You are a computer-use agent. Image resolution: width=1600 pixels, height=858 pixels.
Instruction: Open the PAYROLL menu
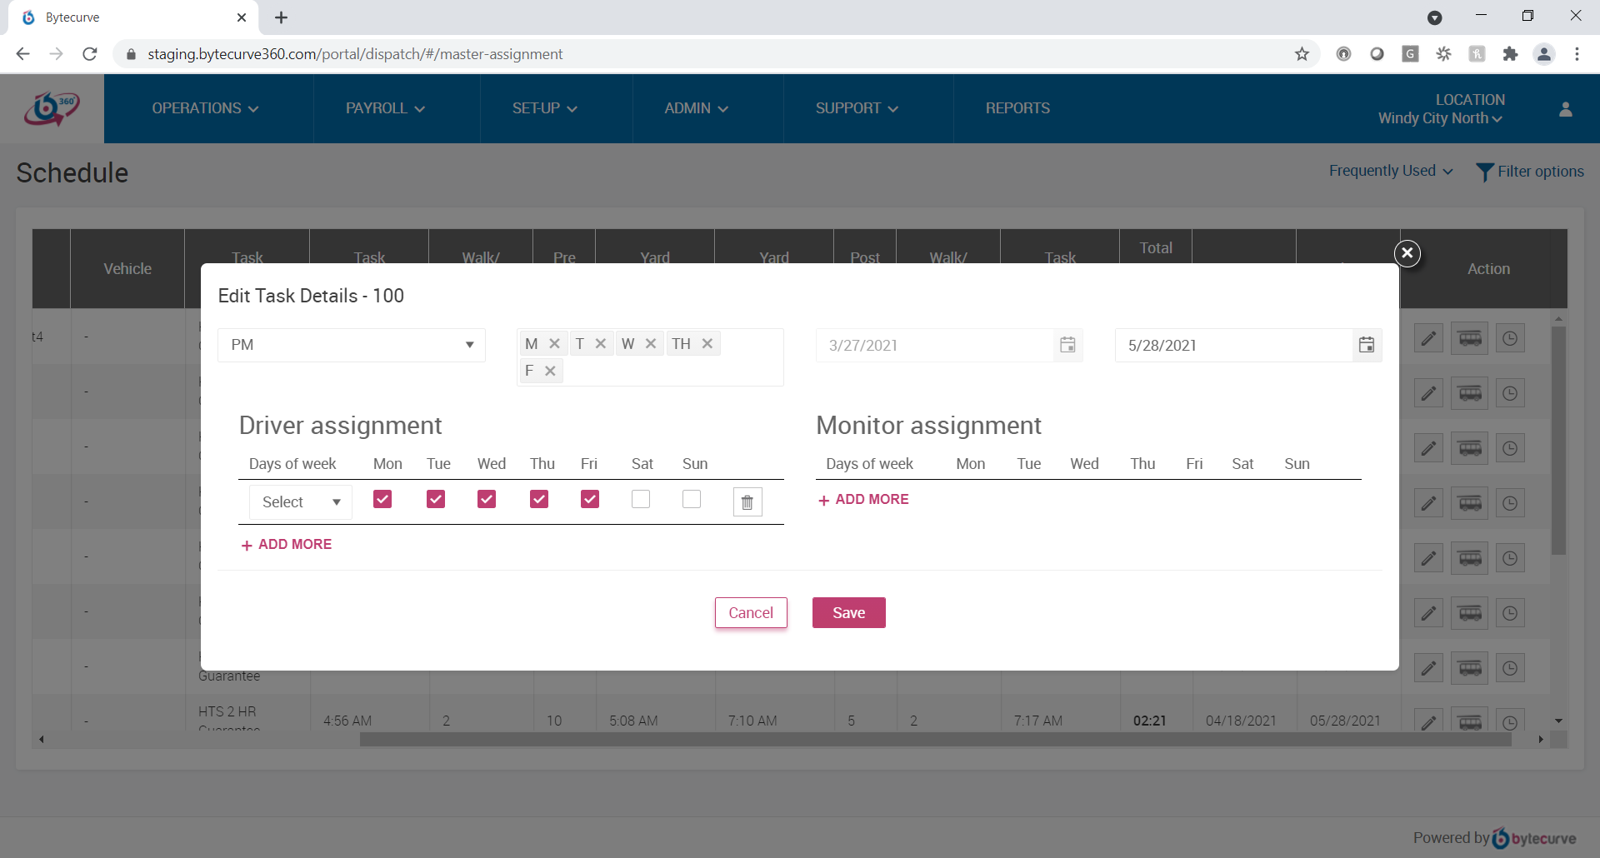pos(385,108)
